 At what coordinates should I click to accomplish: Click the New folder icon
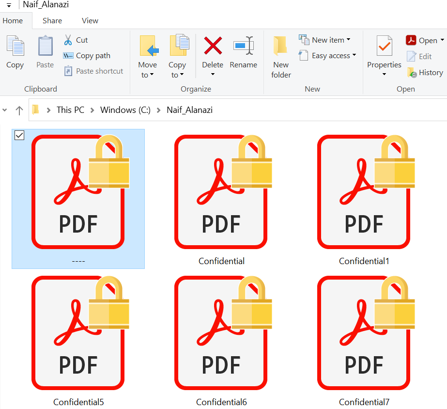pyautogui.click(x=280, y=46)
